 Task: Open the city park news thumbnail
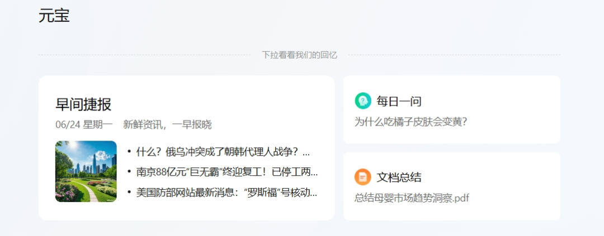(86, 171)
